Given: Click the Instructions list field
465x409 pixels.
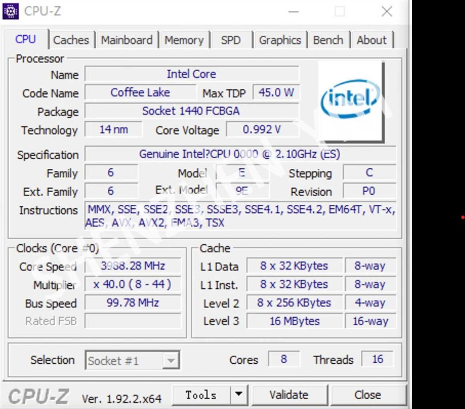Looking at the screenshot, I should click(240, 216).
